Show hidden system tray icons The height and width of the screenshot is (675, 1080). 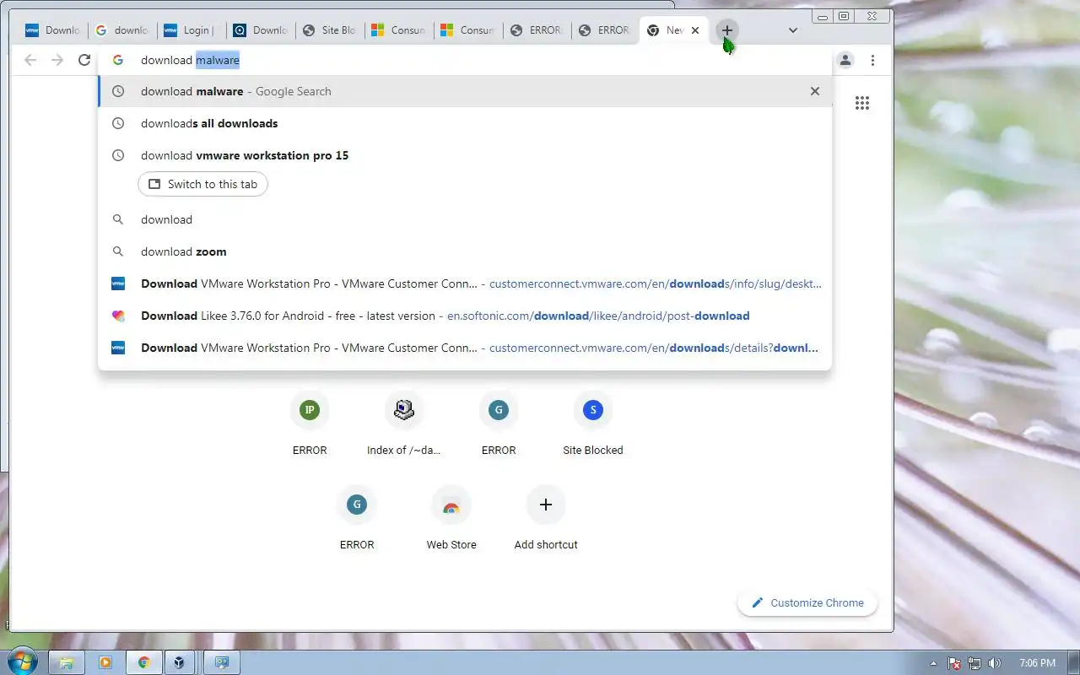(x=932, y=663)
